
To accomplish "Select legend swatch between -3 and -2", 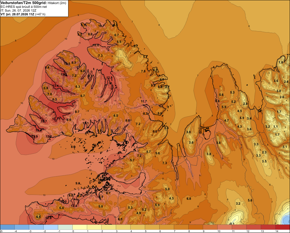I will [36, 227].
